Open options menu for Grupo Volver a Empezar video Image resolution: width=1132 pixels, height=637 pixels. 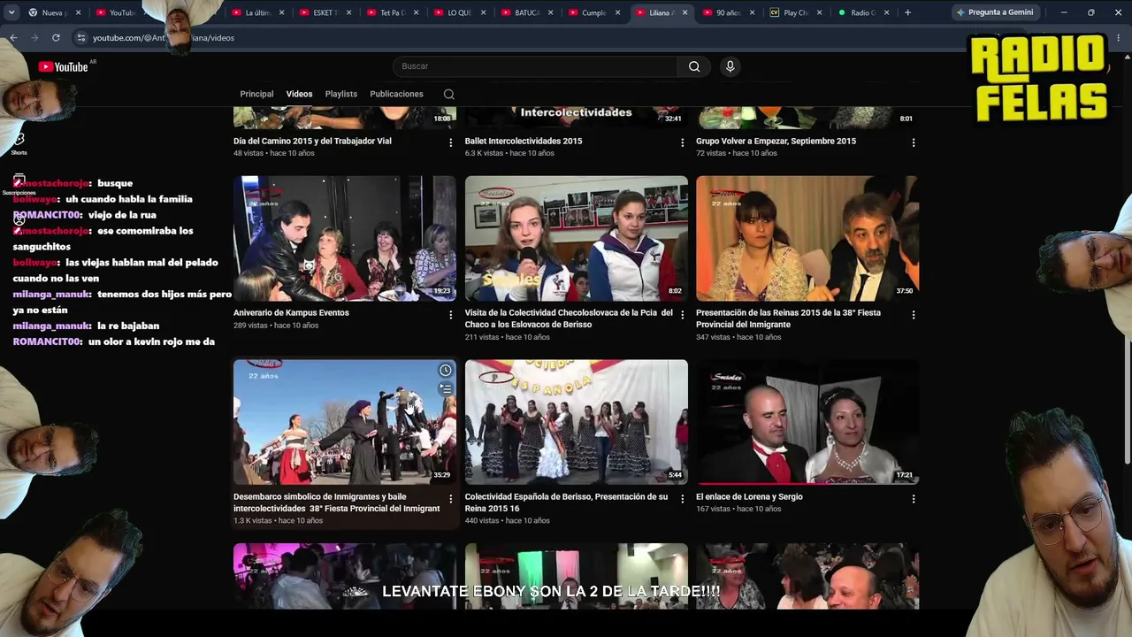[914, 142]
